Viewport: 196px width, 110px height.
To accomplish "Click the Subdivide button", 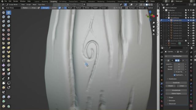I will click(x=176, y=83).
